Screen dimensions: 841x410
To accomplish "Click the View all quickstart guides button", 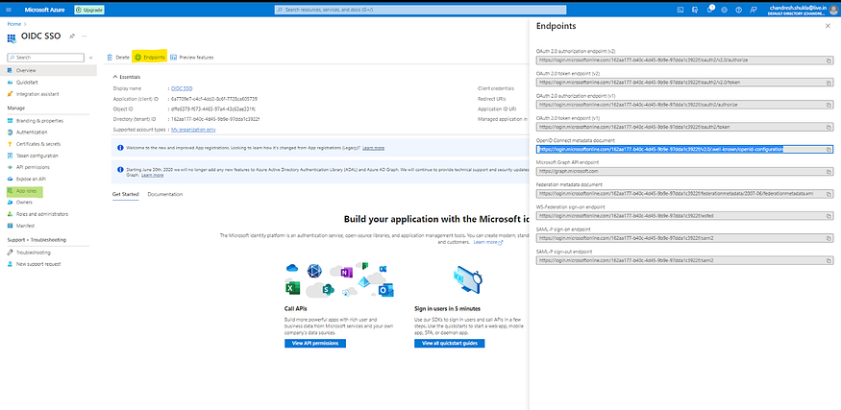I will pos(450,343).
